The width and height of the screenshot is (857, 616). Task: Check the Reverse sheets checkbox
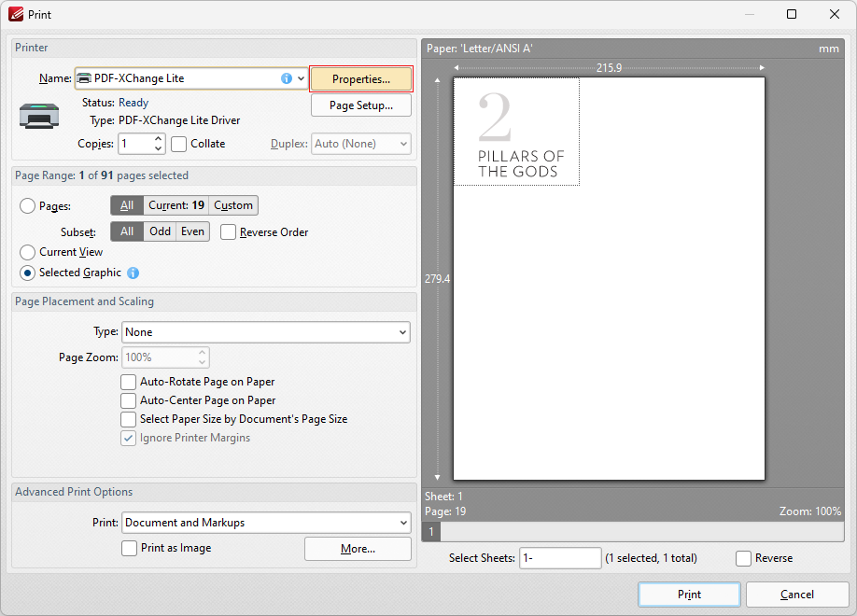743,558
